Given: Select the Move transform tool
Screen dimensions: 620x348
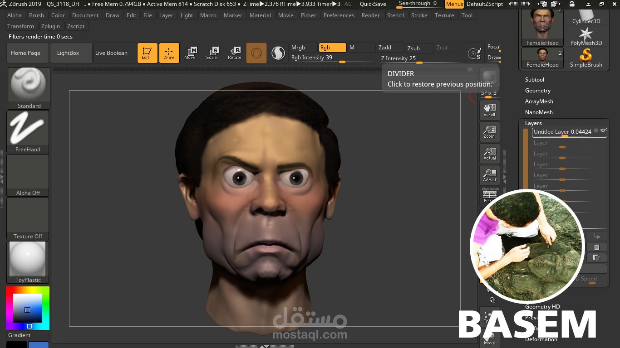Looking at the screenshot, I should (190, 53).
